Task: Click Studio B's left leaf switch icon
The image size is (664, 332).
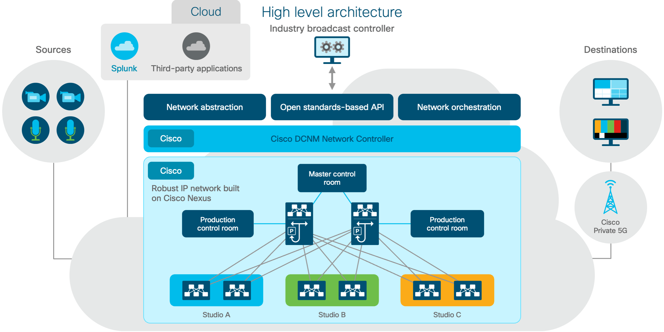Action: (x=312, y=290)
